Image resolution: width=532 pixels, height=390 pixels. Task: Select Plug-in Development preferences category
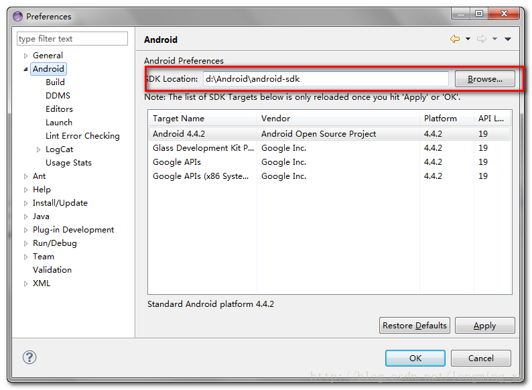[73, 230]
